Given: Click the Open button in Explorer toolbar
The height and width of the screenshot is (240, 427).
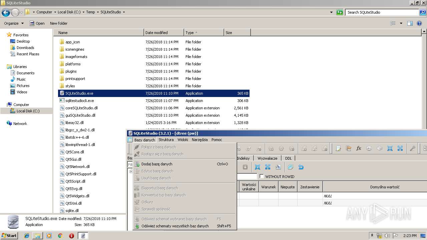Looking at the screenshot, I should (x=37, y=23).
